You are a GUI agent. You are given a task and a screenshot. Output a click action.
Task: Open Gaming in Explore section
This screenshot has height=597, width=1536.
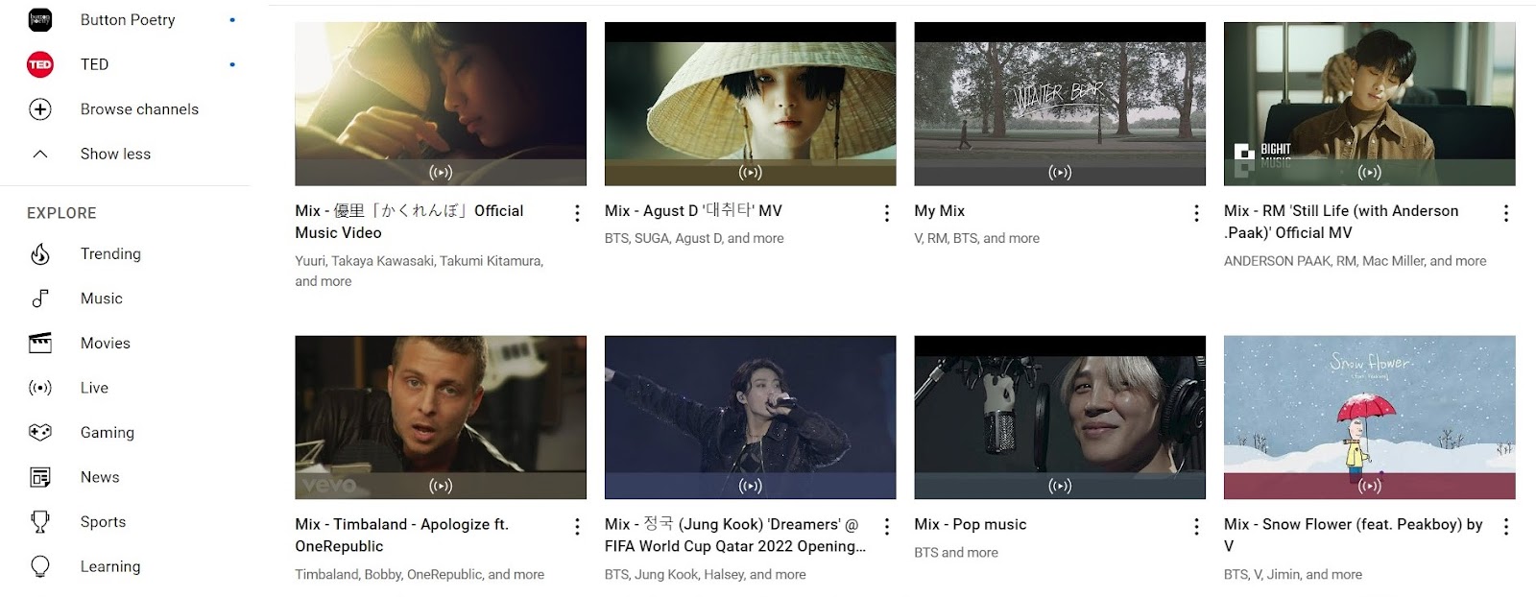coord(108,432)
